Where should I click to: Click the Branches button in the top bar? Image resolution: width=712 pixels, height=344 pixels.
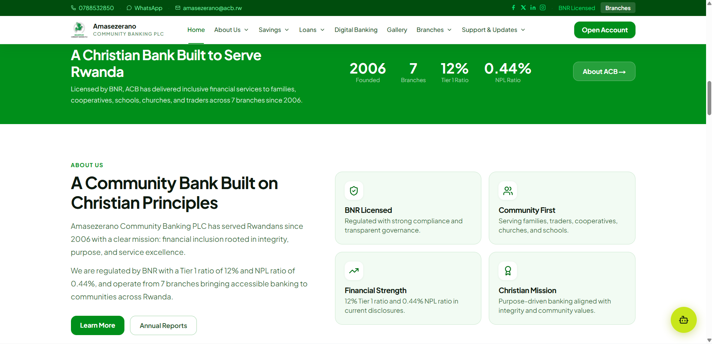click(618, 8)
